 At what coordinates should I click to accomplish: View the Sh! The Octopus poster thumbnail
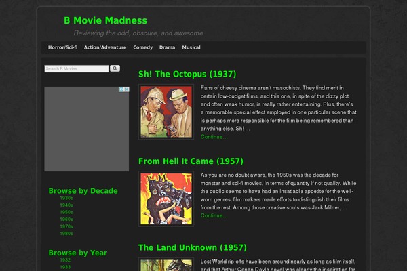coord(166,112)
